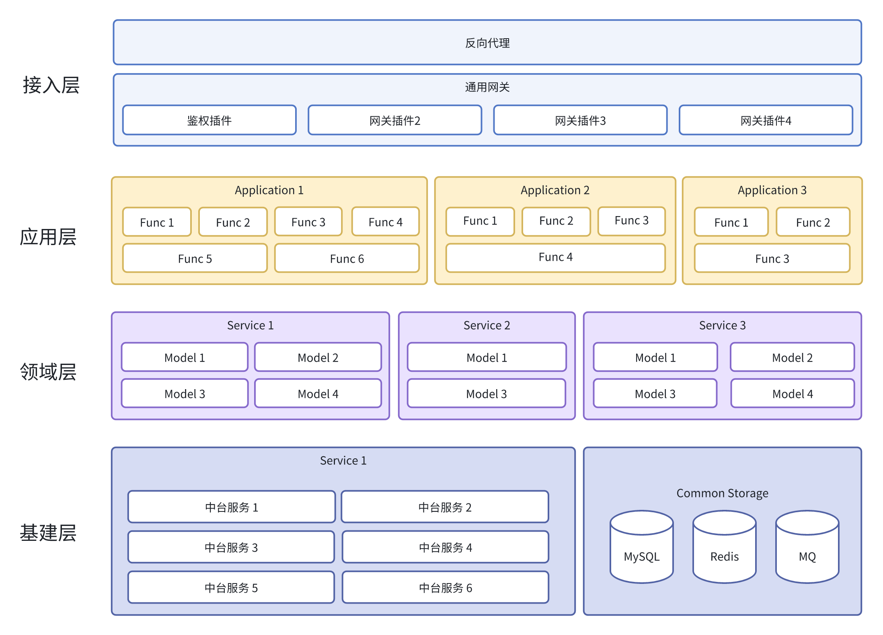The height and width of the screenshot is (635, 883).
Task: Select the 网关插件2 block
Action: tap(394, 120)
